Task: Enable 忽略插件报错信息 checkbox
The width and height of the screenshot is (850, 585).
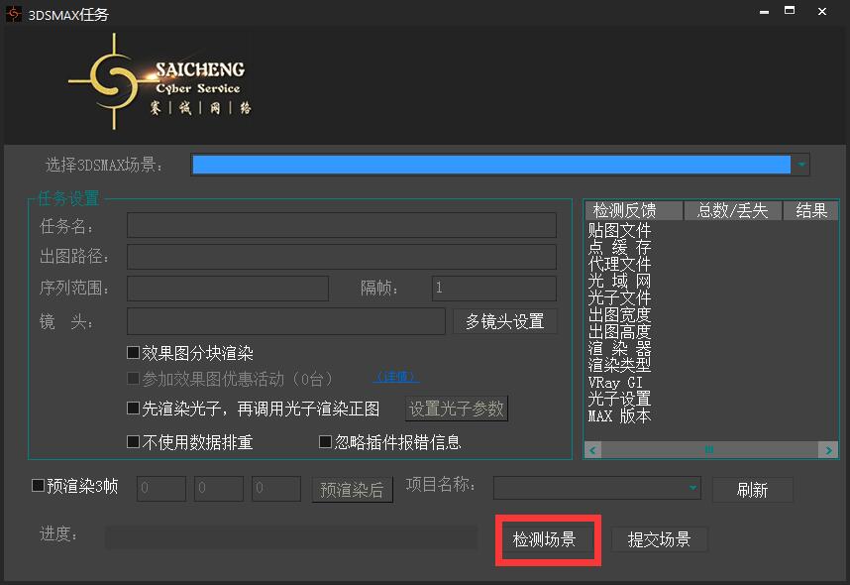Action: coord(325,442)
